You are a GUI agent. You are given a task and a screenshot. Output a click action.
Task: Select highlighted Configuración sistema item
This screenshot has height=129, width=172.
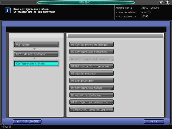point(36,64)
